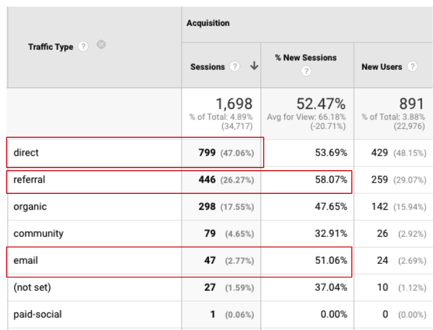Click the 799 direct sessions value
Image resolution: width=433 pixels, height=330 pixels.
208,152
